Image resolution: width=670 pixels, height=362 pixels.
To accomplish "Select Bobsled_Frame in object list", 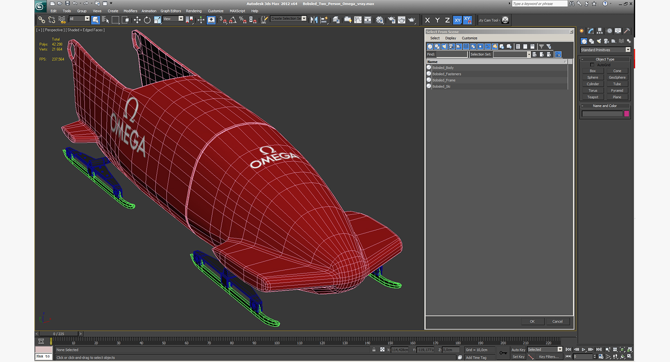I will [x=497, y=80].
